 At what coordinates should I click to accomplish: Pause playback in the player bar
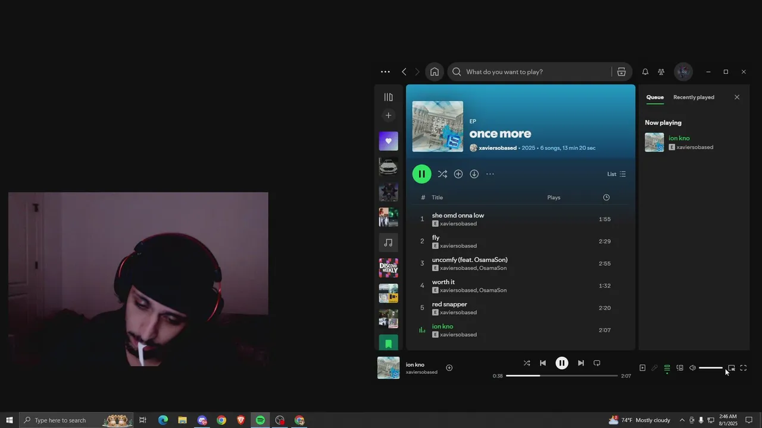tap(561, 363)
